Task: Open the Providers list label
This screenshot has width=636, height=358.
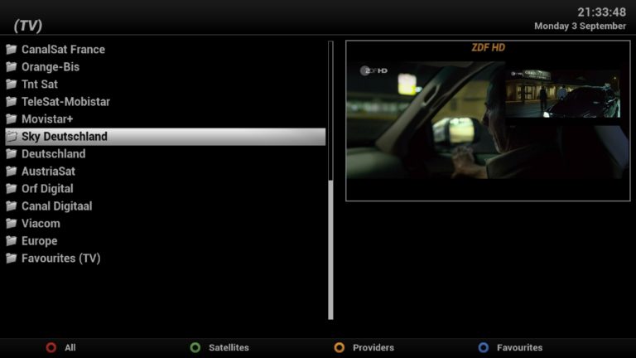Action: coord(373,348)
